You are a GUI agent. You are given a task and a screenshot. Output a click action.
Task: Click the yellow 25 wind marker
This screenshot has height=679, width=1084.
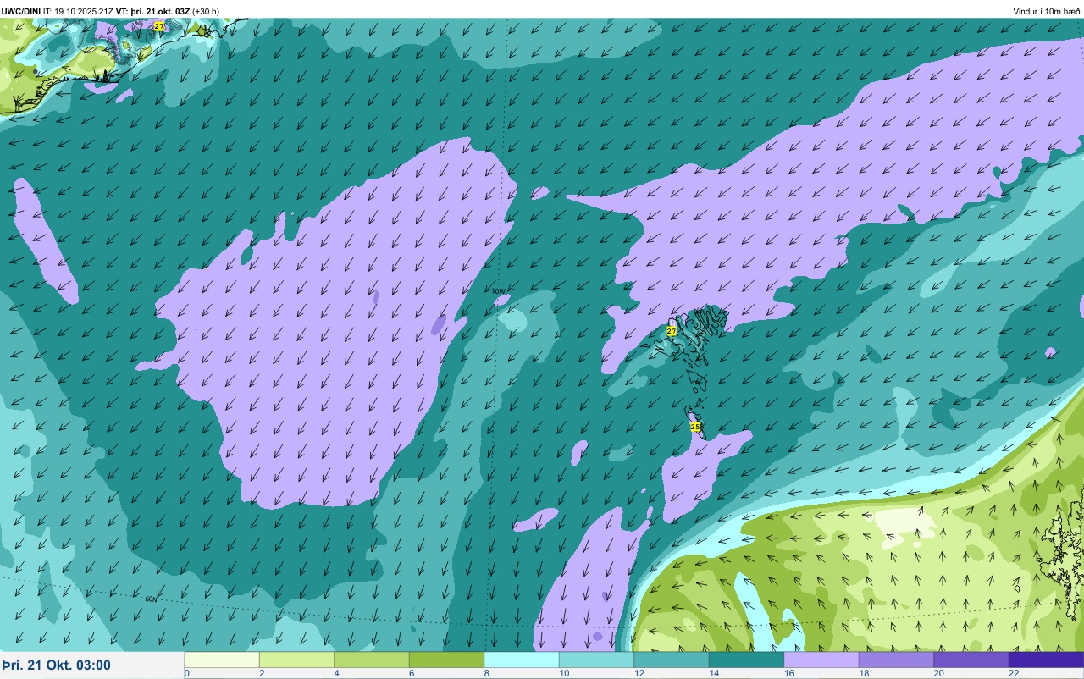coord(695,427)
